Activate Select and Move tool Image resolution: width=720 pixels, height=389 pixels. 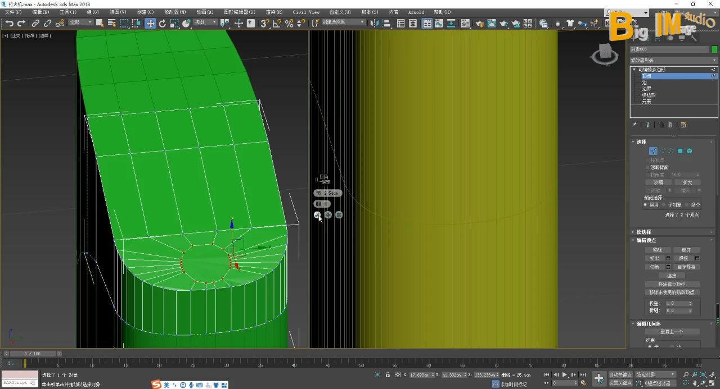[150, 23]
